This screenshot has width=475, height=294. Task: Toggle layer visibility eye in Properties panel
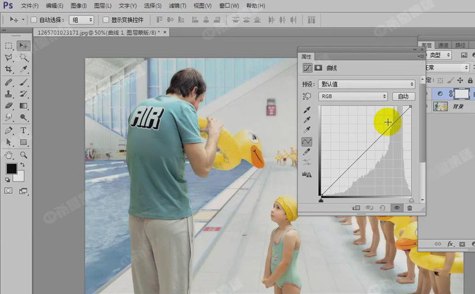pyautogui.click(x=397, y=208)
